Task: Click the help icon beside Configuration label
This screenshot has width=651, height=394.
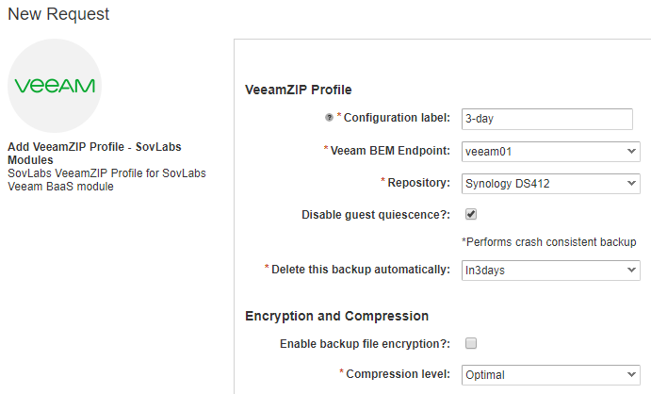Action: pos(329,118)
